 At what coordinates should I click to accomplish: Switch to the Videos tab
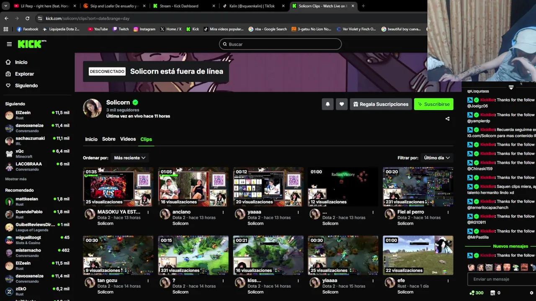[x=128, y=139]
